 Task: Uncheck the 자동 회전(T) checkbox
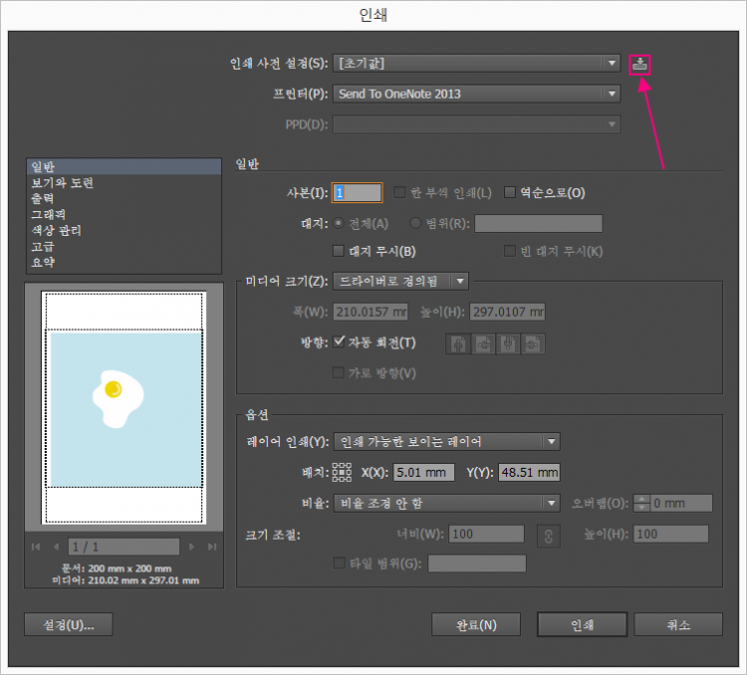[340, 342]
